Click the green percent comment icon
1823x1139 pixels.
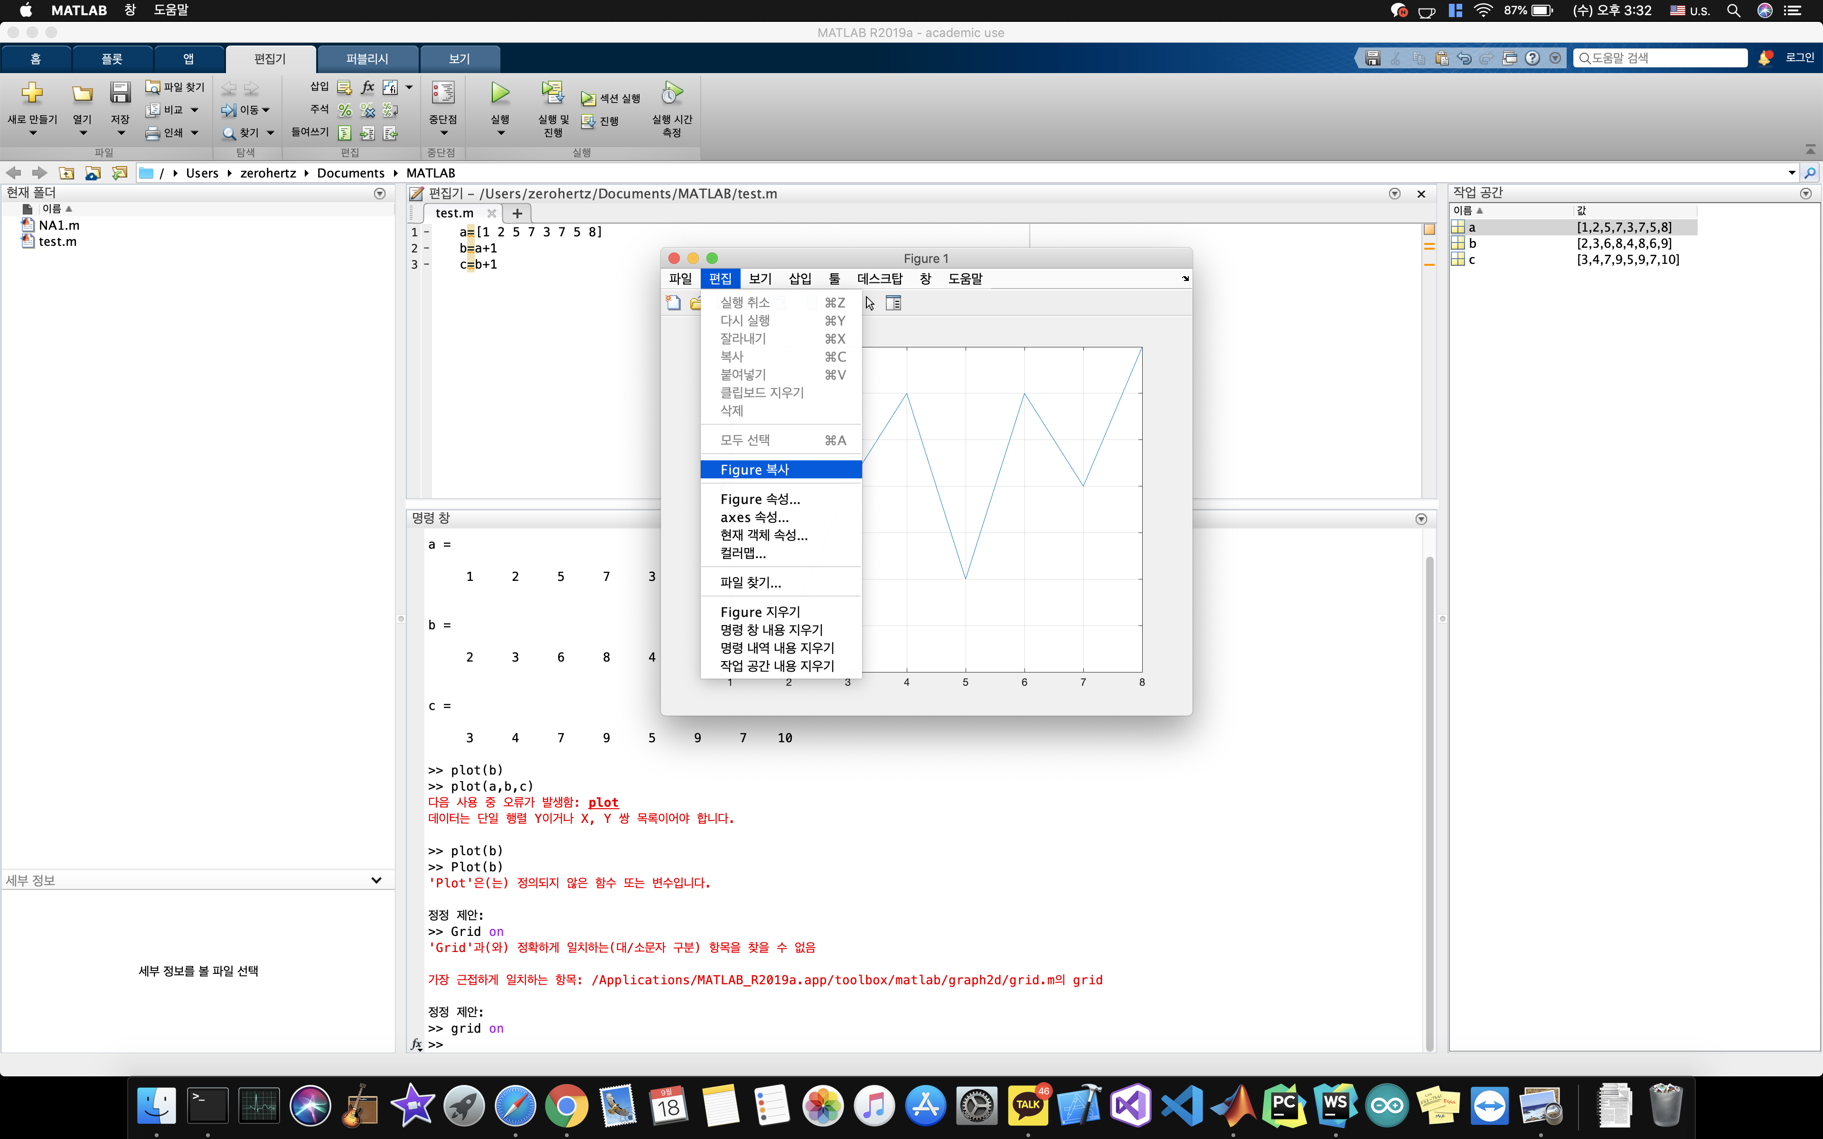coord(345,110)
